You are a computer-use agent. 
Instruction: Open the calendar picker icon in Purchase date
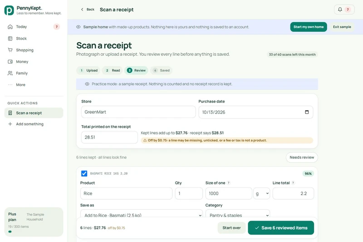[x=307, y=112]
